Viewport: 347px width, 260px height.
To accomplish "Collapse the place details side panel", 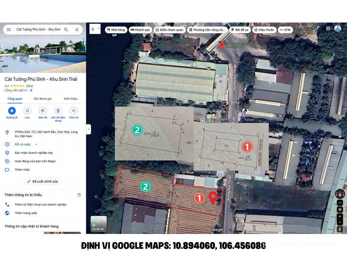I will coord(88,129).
